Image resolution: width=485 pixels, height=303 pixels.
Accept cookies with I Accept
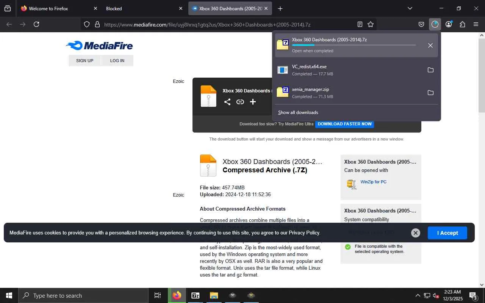(x=447, y=233)
